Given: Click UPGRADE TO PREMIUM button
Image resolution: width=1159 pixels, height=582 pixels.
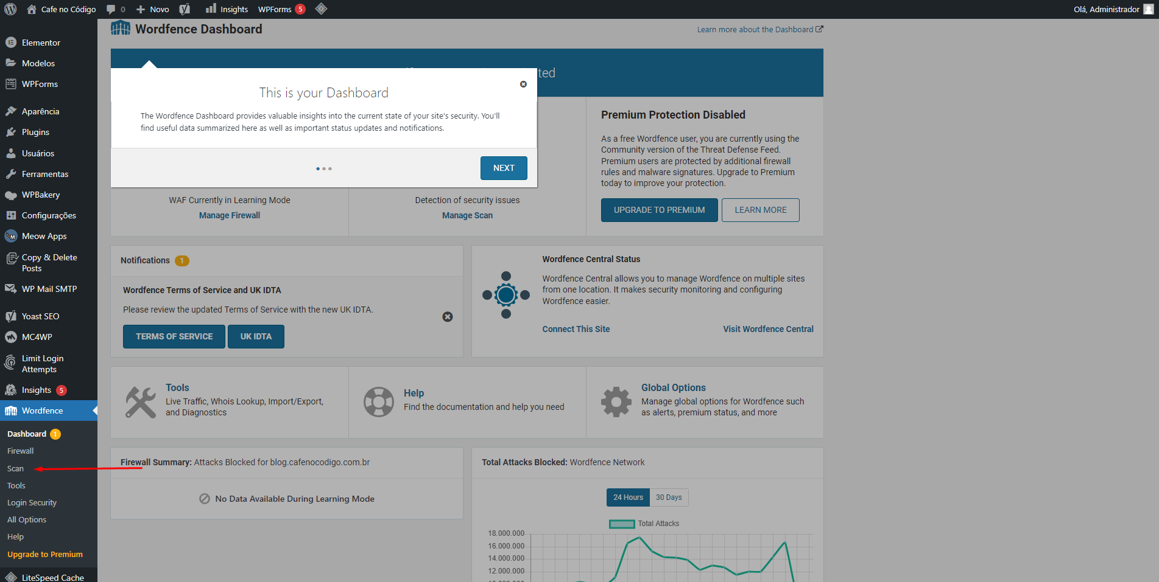Looking at the screenshot, I should [659, 210].
